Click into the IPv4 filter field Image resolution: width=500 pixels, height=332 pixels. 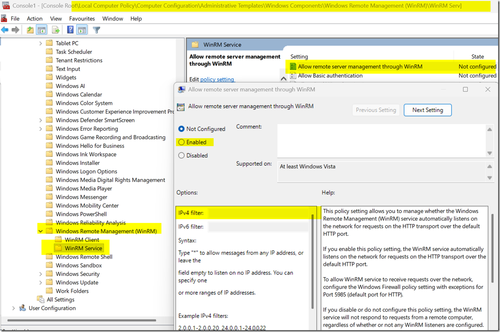pos(259,213)
